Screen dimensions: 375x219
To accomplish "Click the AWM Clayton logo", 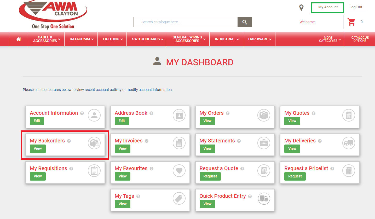I will 53,15.
